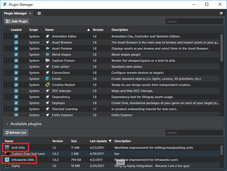Click the Color picker plugin icon
Screen dimensions: 227x171
[47, 67]
